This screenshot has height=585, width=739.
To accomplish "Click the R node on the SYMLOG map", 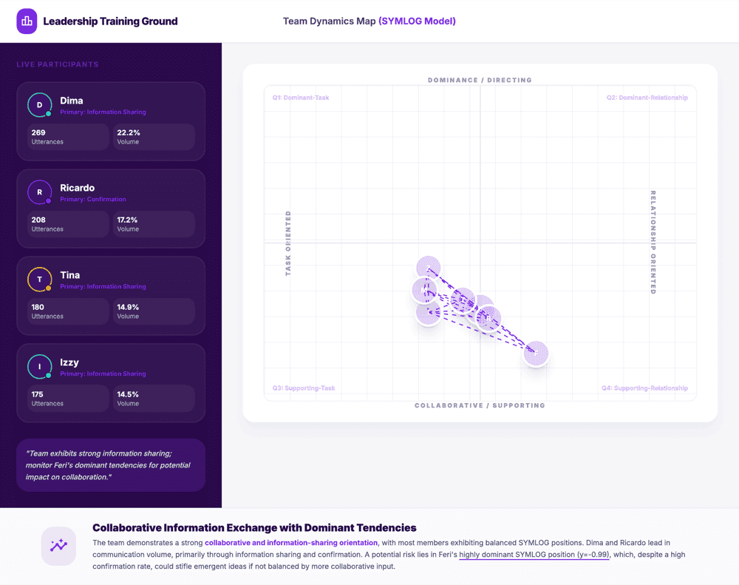I will tap(488, 319).
